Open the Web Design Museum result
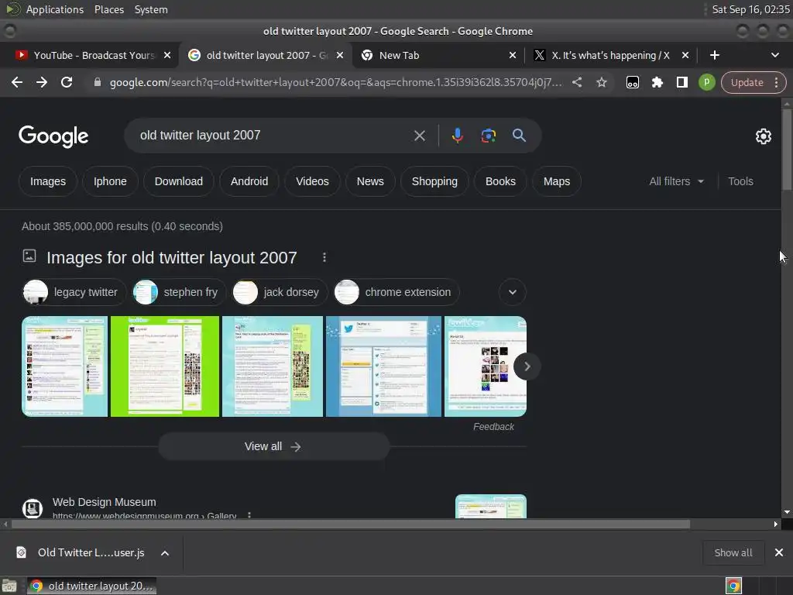 pyautogui.click(x=105, y=502)
